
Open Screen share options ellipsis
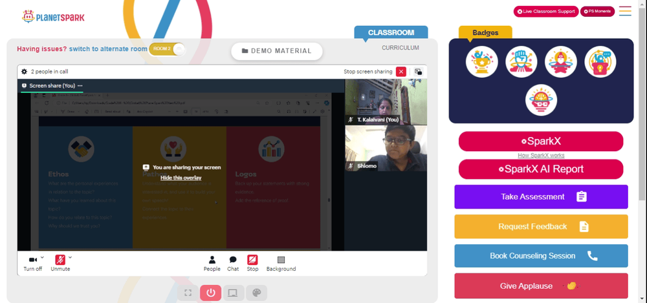click(x=80, y=86)
